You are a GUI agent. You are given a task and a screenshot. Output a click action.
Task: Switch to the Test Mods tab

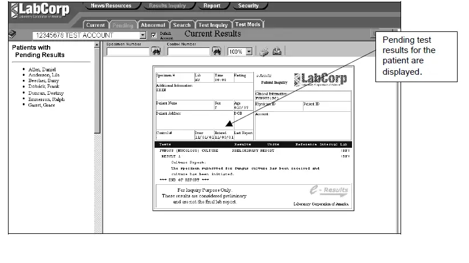[x=248, y=25]
